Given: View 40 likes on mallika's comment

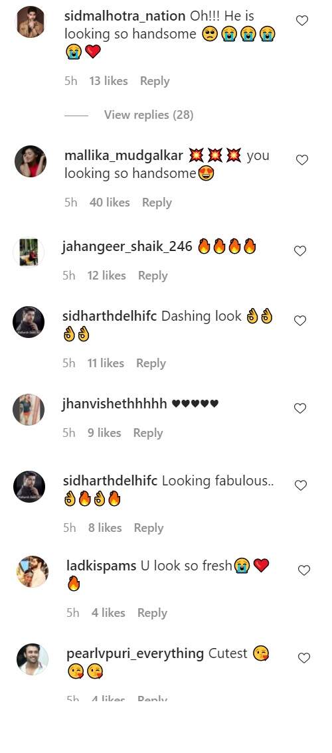Looking at the screenshot, I should (110, 203).
